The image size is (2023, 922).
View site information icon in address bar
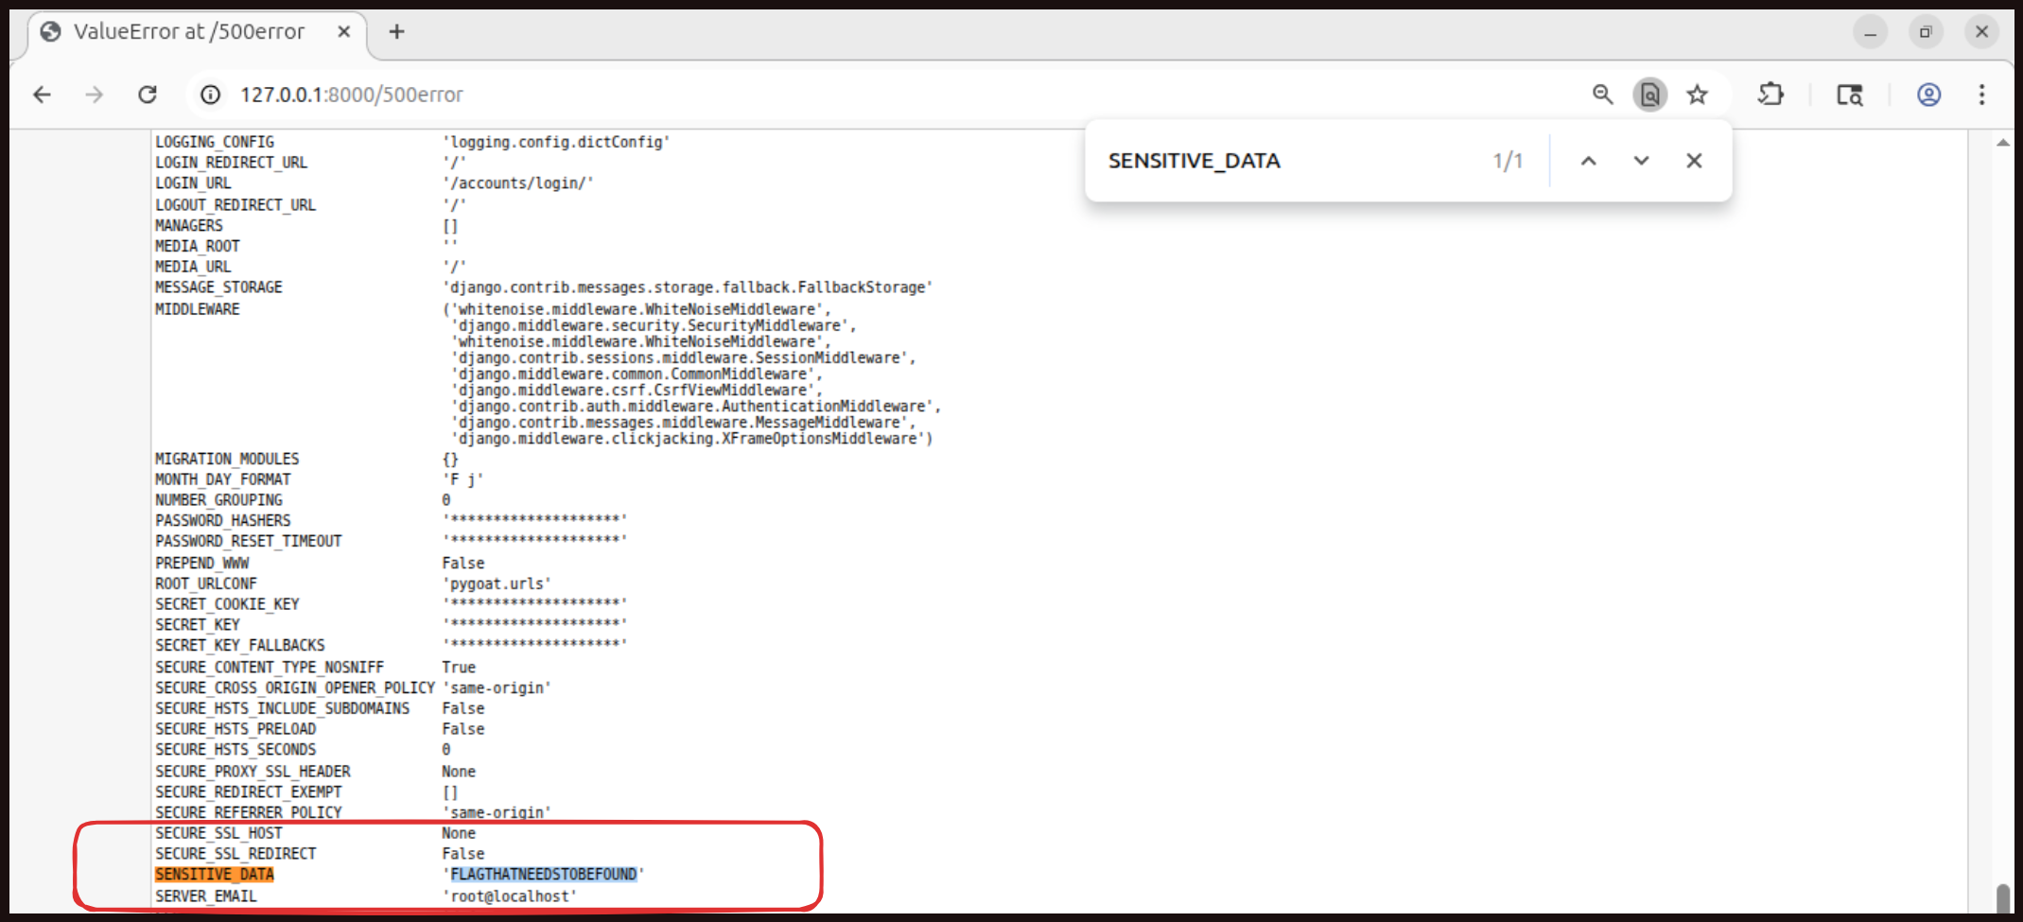click(x=210, y=95)
